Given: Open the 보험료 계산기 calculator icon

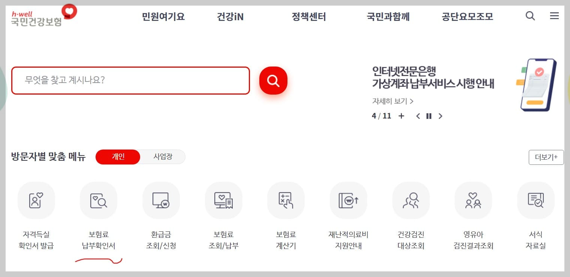Looking at the screenshot, I should [x=286, y=200].
